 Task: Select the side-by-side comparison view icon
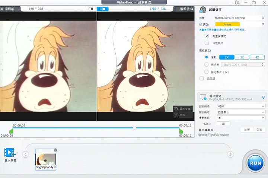click(103, 9)
